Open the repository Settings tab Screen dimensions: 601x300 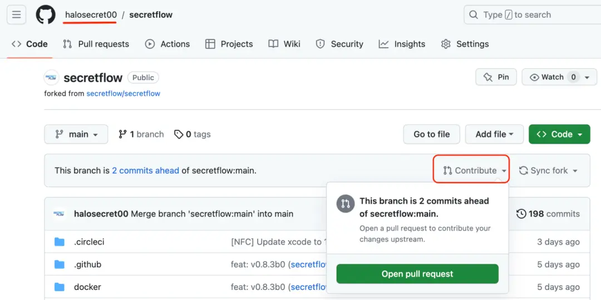465,44
